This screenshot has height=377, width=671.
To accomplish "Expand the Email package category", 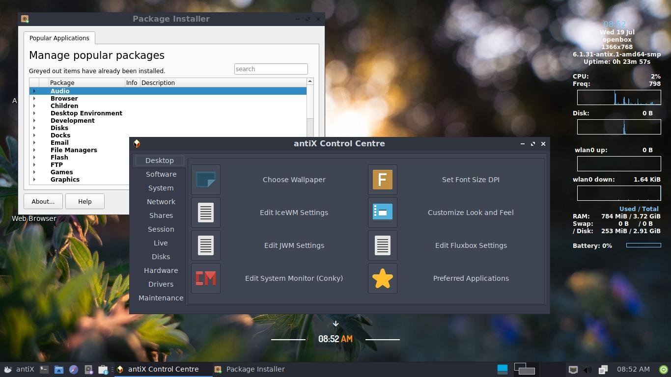I will coord(34,142).
